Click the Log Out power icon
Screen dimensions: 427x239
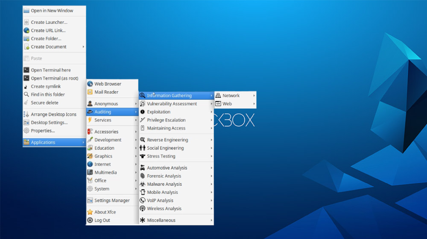click(90, 220)
